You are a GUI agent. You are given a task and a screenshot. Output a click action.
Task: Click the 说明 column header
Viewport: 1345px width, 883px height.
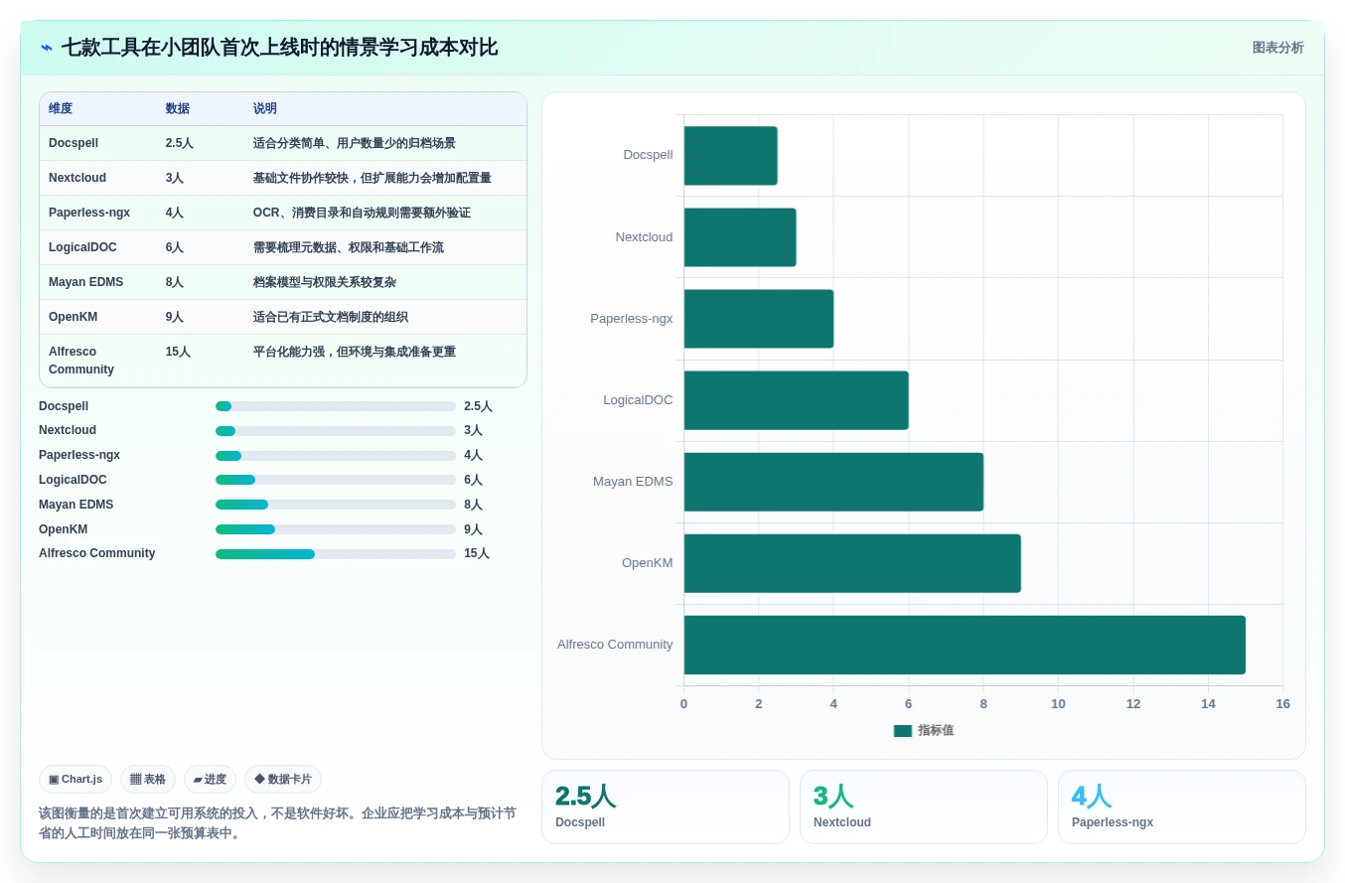click(x=265, y=108)
